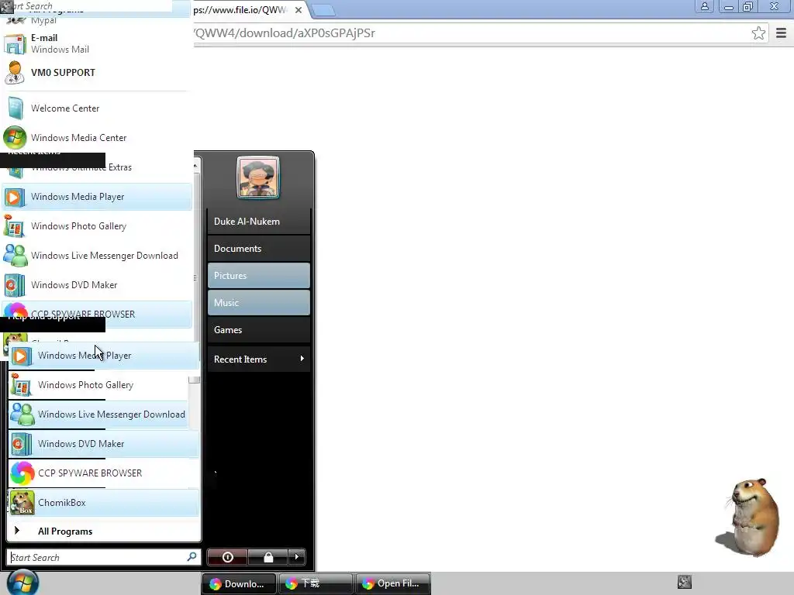Image resolution: width=794 pixels, height=595 pixels.
Task: Expand the Recent Items submenu arrow
Action: click(x=302, y=359)
